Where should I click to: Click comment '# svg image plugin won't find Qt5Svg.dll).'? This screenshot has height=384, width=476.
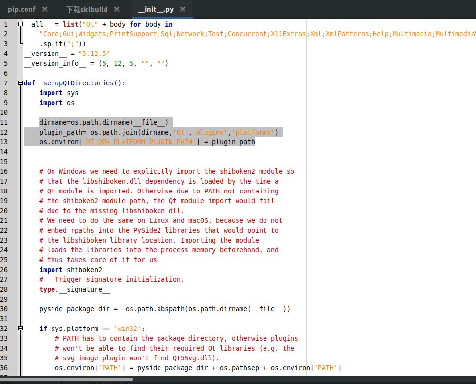(x=137, y=358)
